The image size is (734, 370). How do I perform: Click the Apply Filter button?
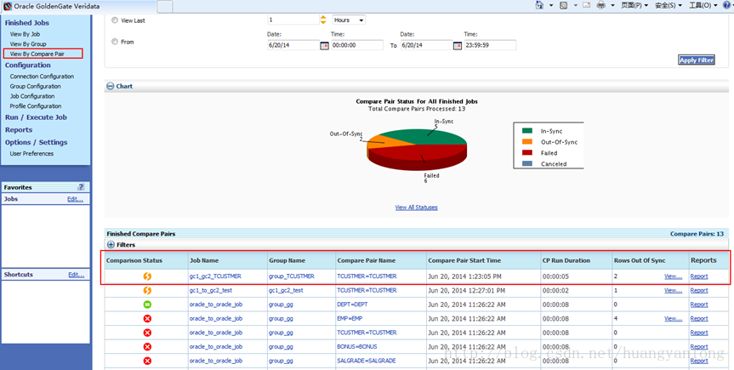696,60
